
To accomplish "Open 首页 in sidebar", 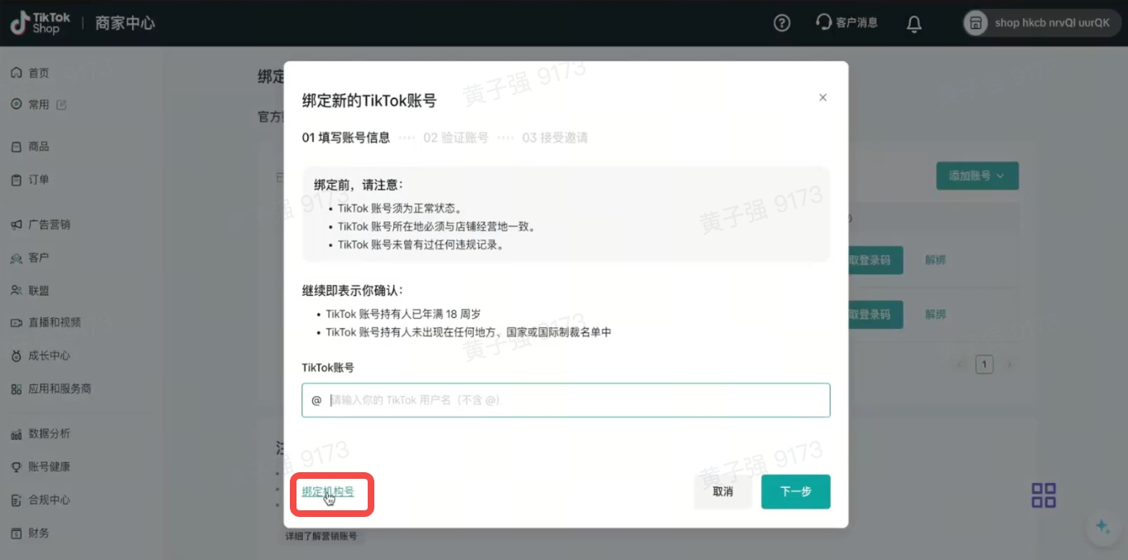I will pos(38,73).
